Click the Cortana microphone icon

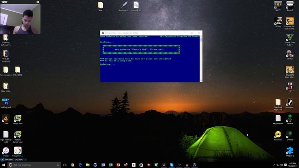pyautogui.click(x=58, y=165)
